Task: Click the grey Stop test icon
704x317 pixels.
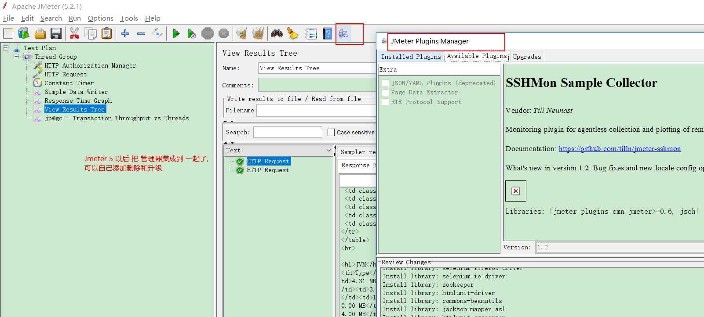Action: coord(208,33)
